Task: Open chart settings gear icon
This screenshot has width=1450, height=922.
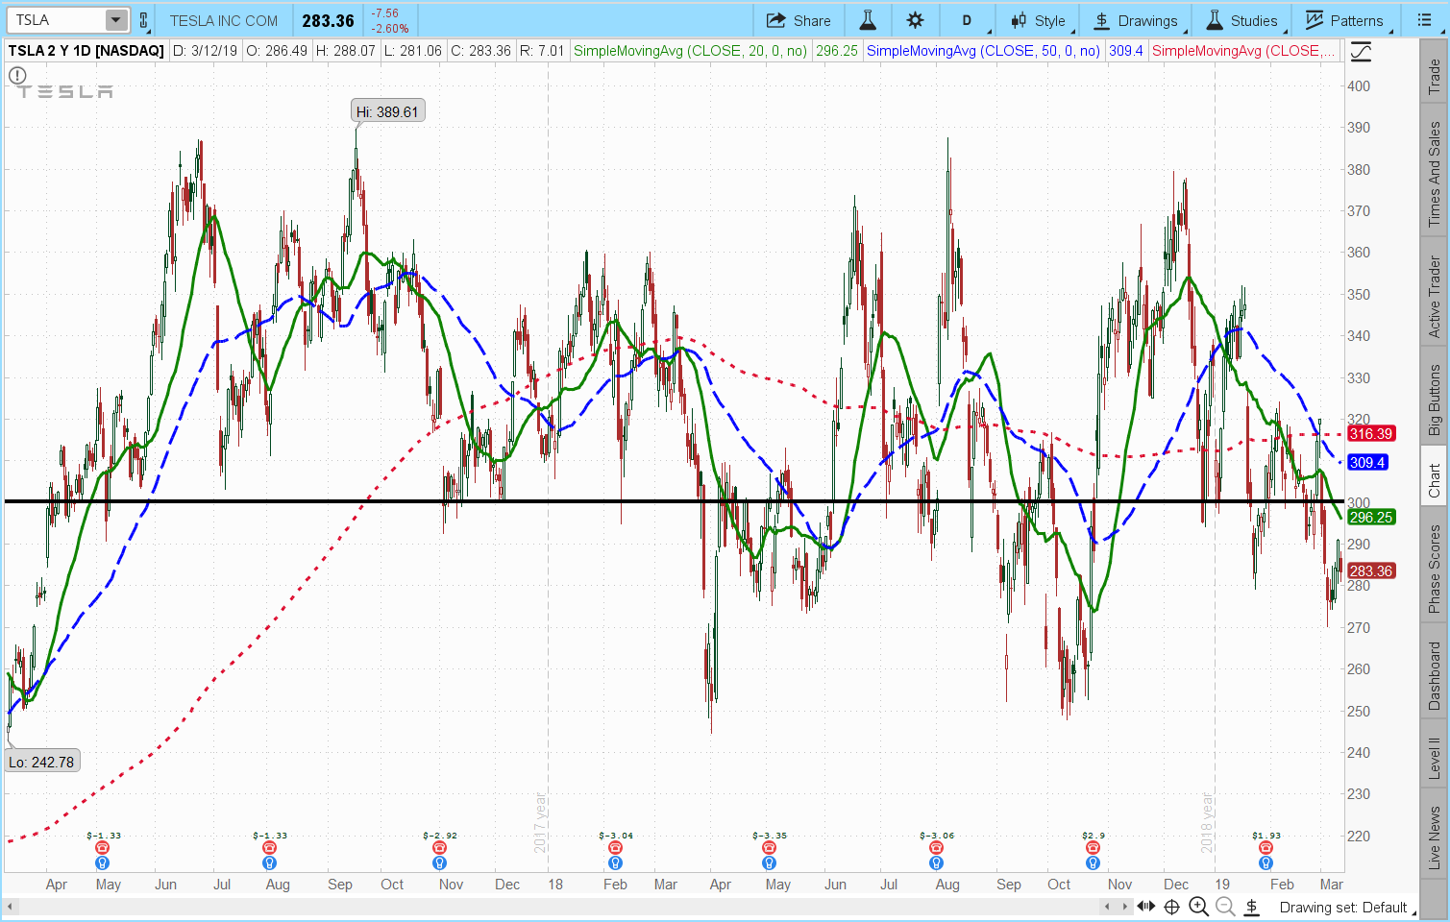Action: point(915,20)
